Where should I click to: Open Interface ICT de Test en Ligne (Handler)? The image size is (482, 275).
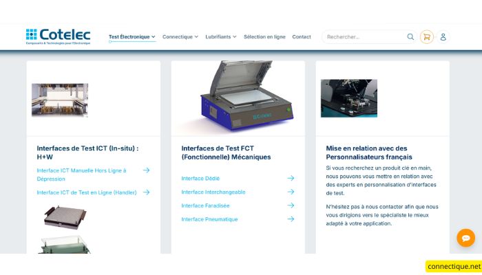point(87,192)
